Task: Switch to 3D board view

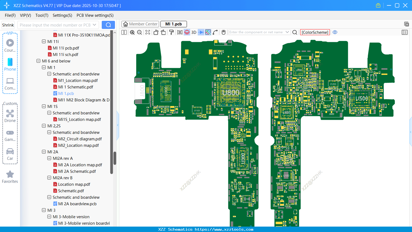Action: [194, 32]
